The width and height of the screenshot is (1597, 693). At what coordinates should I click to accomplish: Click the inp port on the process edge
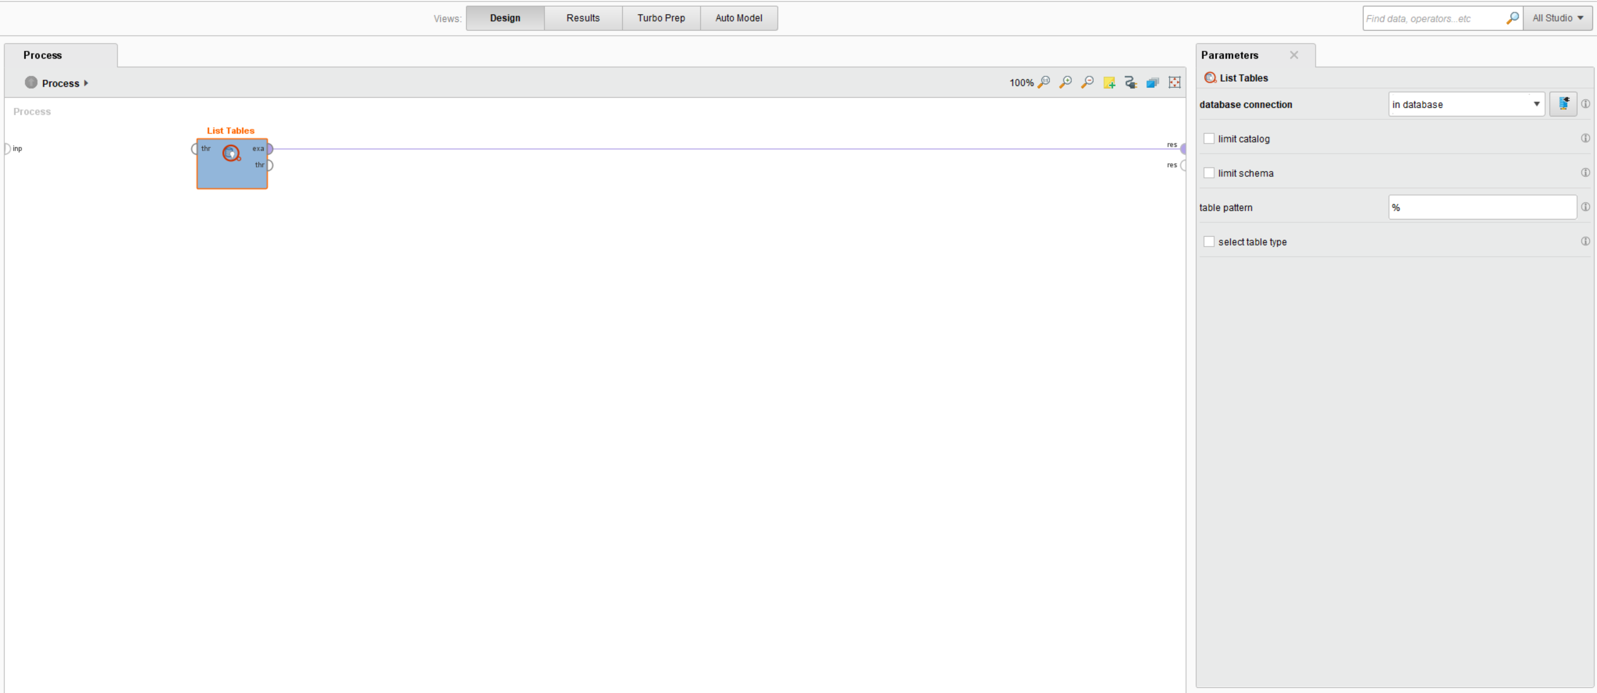click(x=7, y=149)
